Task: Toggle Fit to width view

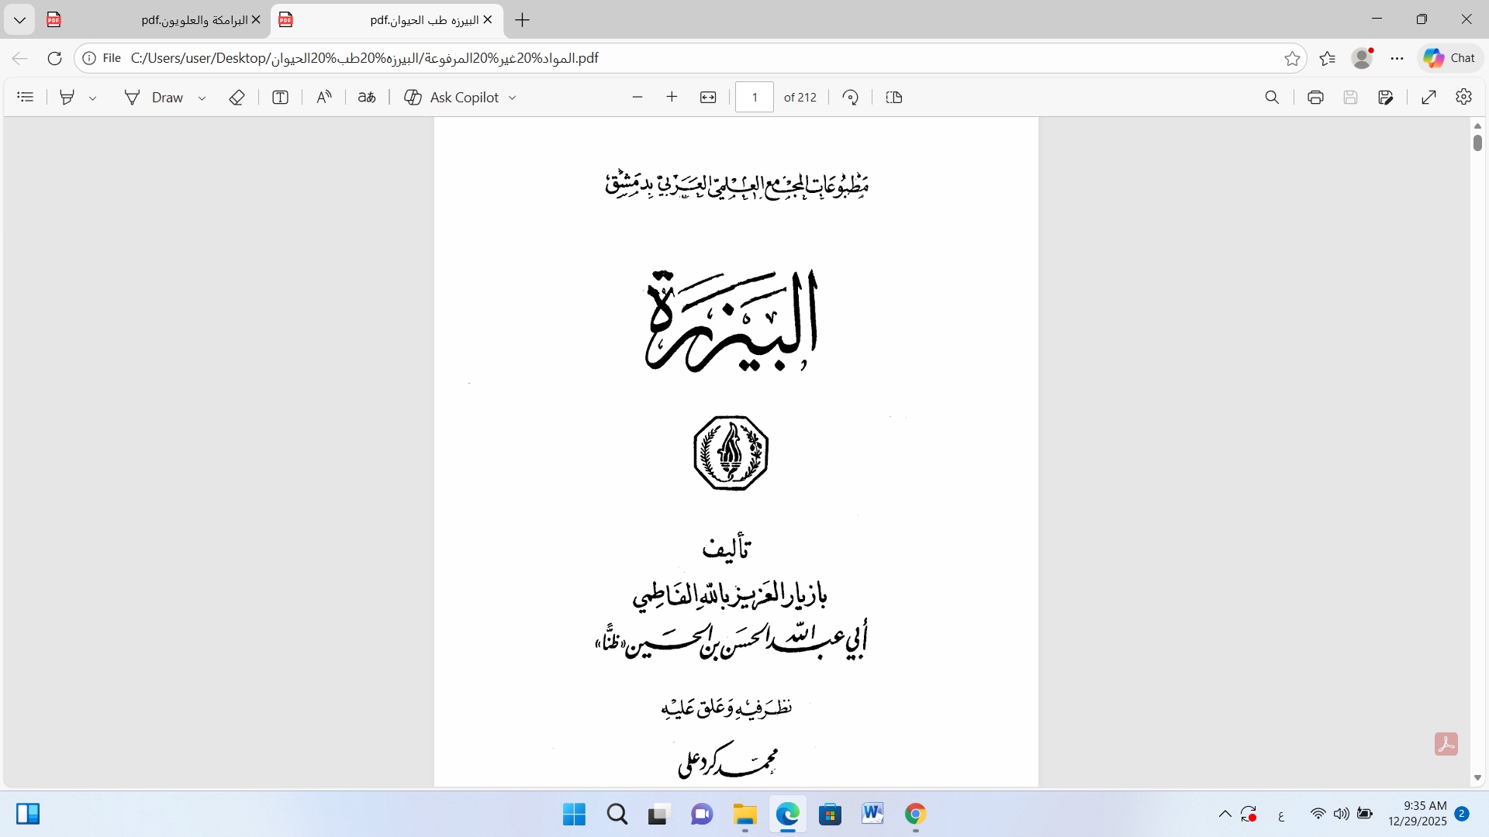Action: coord(708,97)
